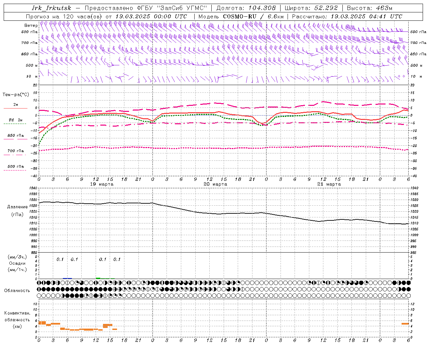Click the '2м' temperature legend entry
The width and height of the screenshot is (428, 343).
click(x=16, y=105)
